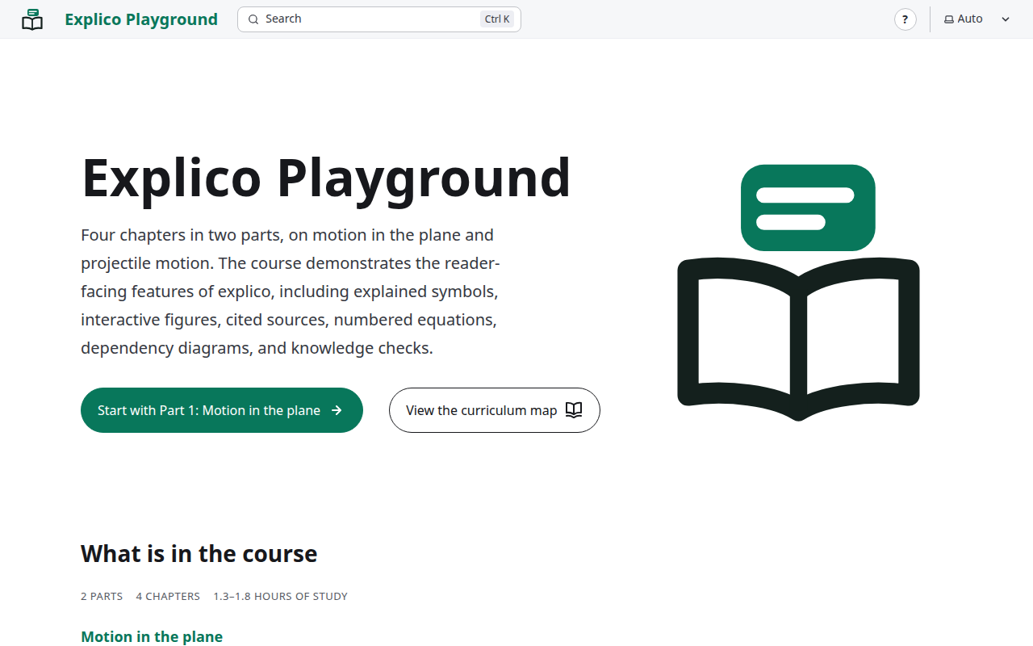The image size is (1033, 646).
Task: Open the Motion in the plane link
Action: click(x=152, y=636)
